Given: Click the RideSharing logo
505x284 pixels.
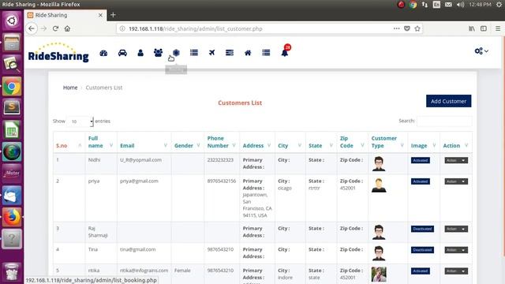Looking at the screenshot, I should 58,52.
